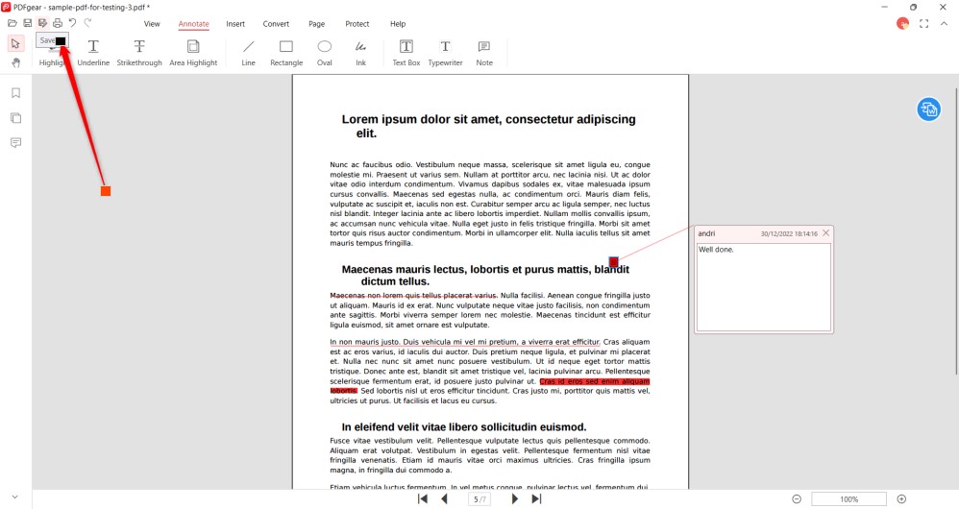Open the Convert tab

[276, 24]
